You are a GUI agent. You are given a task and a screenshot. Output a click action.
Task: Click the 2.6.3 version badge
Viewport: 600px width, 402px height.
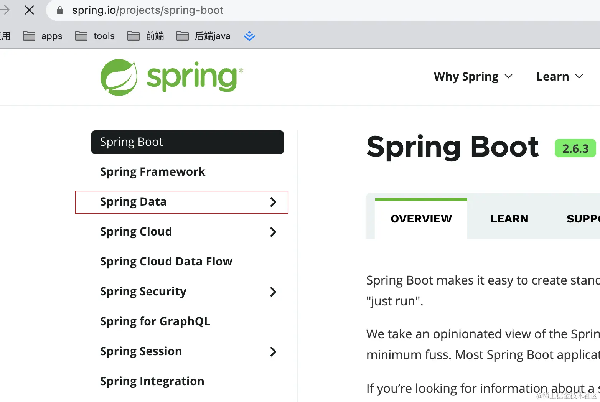coord(575,148)
